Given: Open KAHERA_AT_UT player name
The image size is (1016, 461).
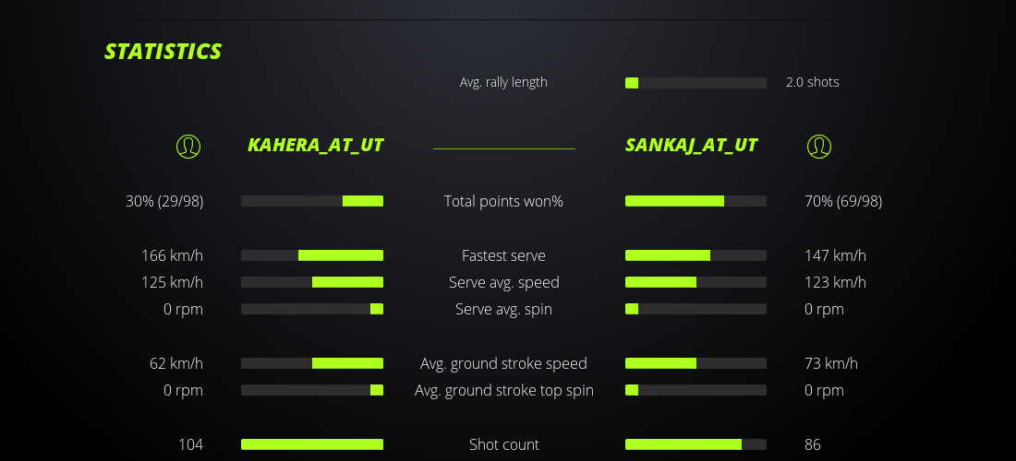Looking at the screenshot, I should point(316,145).
